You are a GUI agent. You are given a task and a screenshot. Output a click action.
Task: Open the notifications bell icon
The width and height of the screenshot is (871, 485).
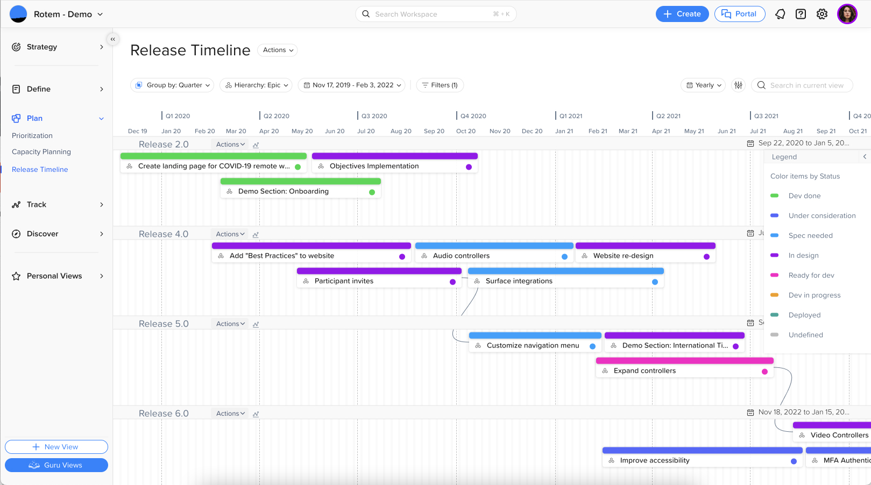pos(780,14)
